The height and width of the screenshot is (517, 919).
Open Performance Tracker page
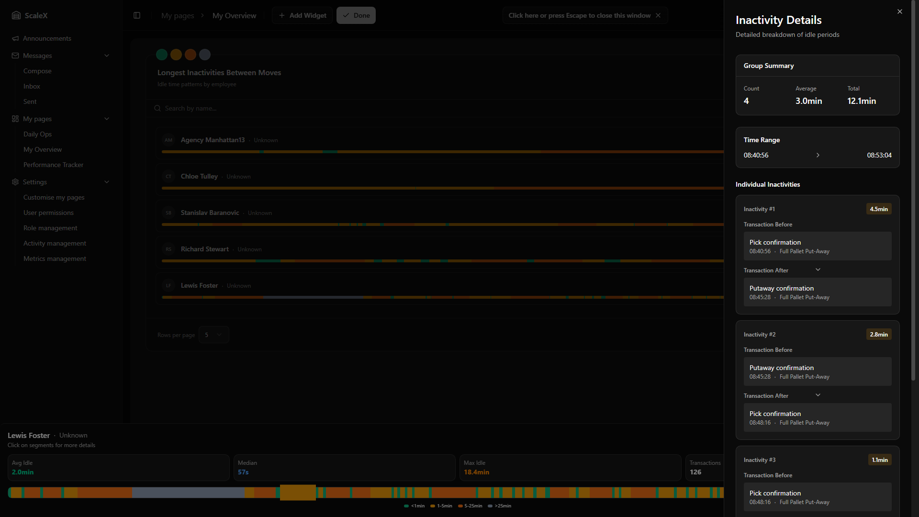click(53, 165)
